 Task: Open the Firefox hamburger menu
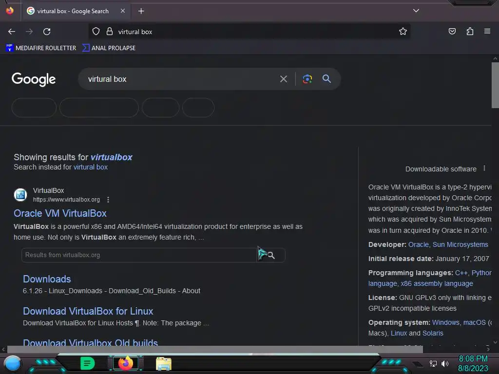[x=487, y=31]
